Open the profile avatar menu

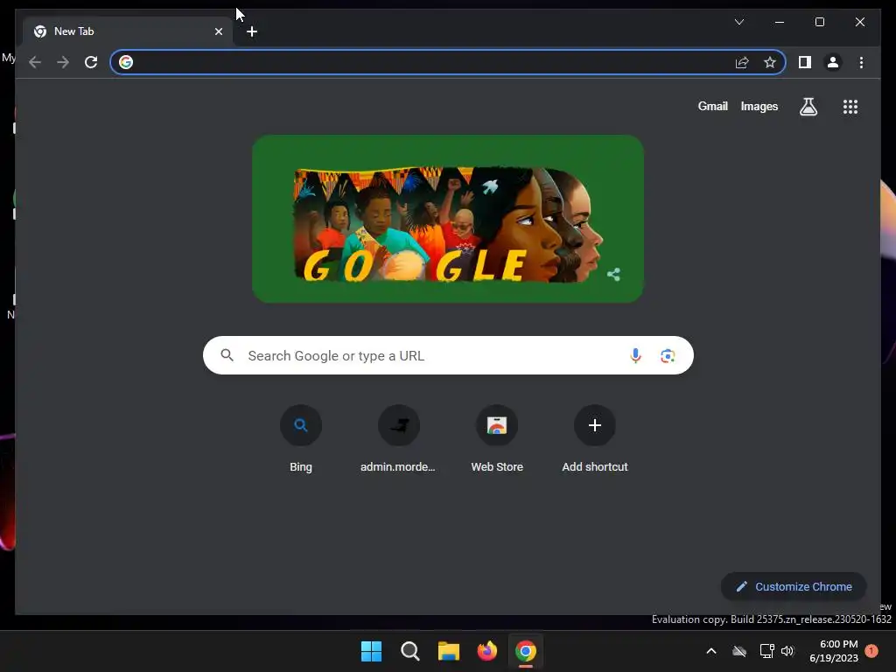click(x=833, y=62)
